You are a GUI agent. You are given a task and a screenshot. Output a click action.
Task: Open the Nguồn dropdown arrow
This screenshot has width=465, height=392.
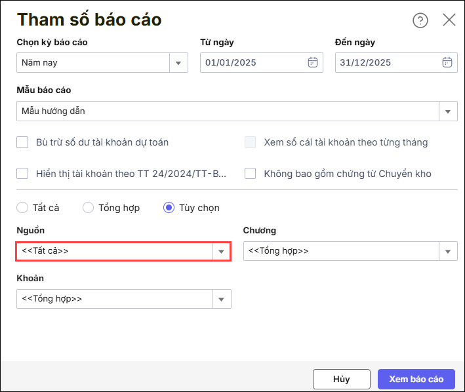221,251
